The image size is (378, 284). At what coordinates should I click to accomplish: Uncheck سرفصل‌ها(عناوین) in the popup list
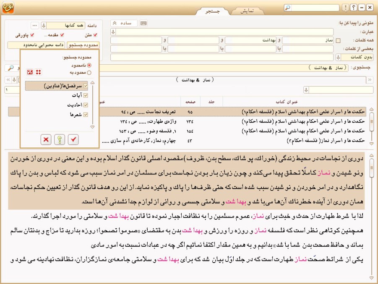pyautogui.click(x=86, y=86)
